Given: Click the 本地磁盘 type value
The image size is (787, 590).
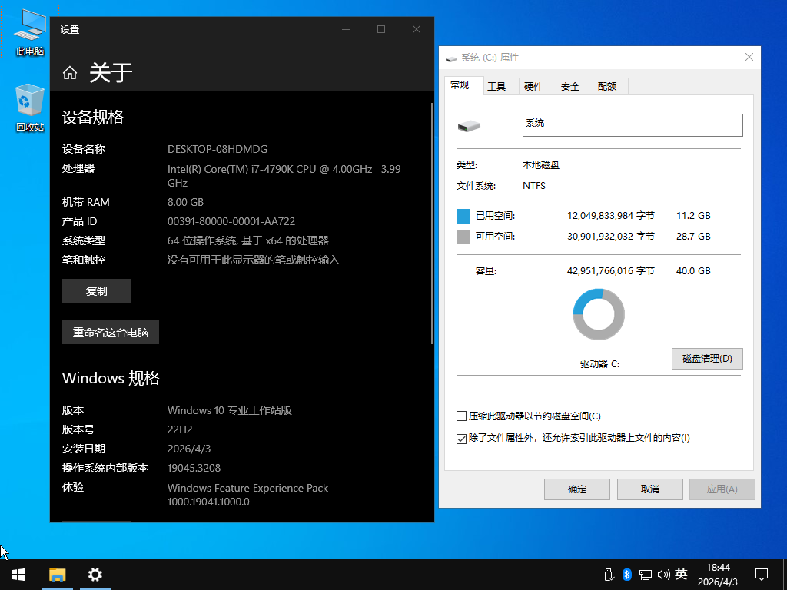Looking at the screenshot, I should (x=541, y=165).
